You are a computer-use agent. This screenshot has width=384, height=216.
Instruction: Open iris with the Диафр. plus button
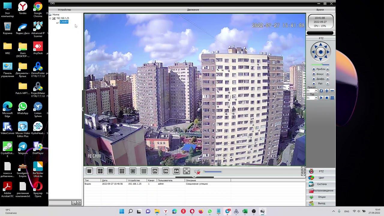click(x=314, y=79)
